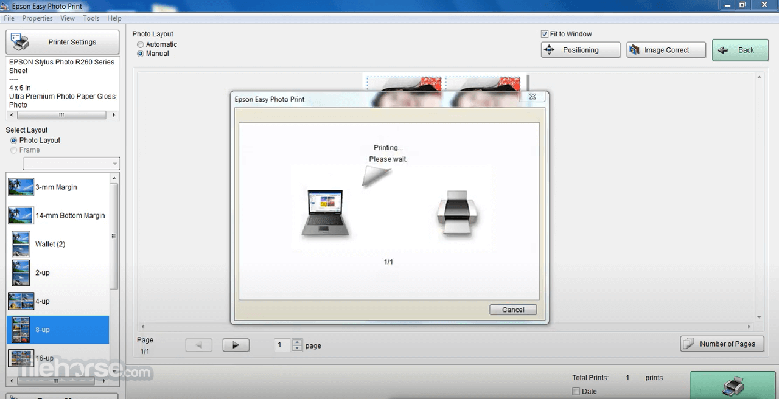The width and height of the screenshot is (779, 399).
Task: Open the Image Correct tool
Action: (666, 50)
